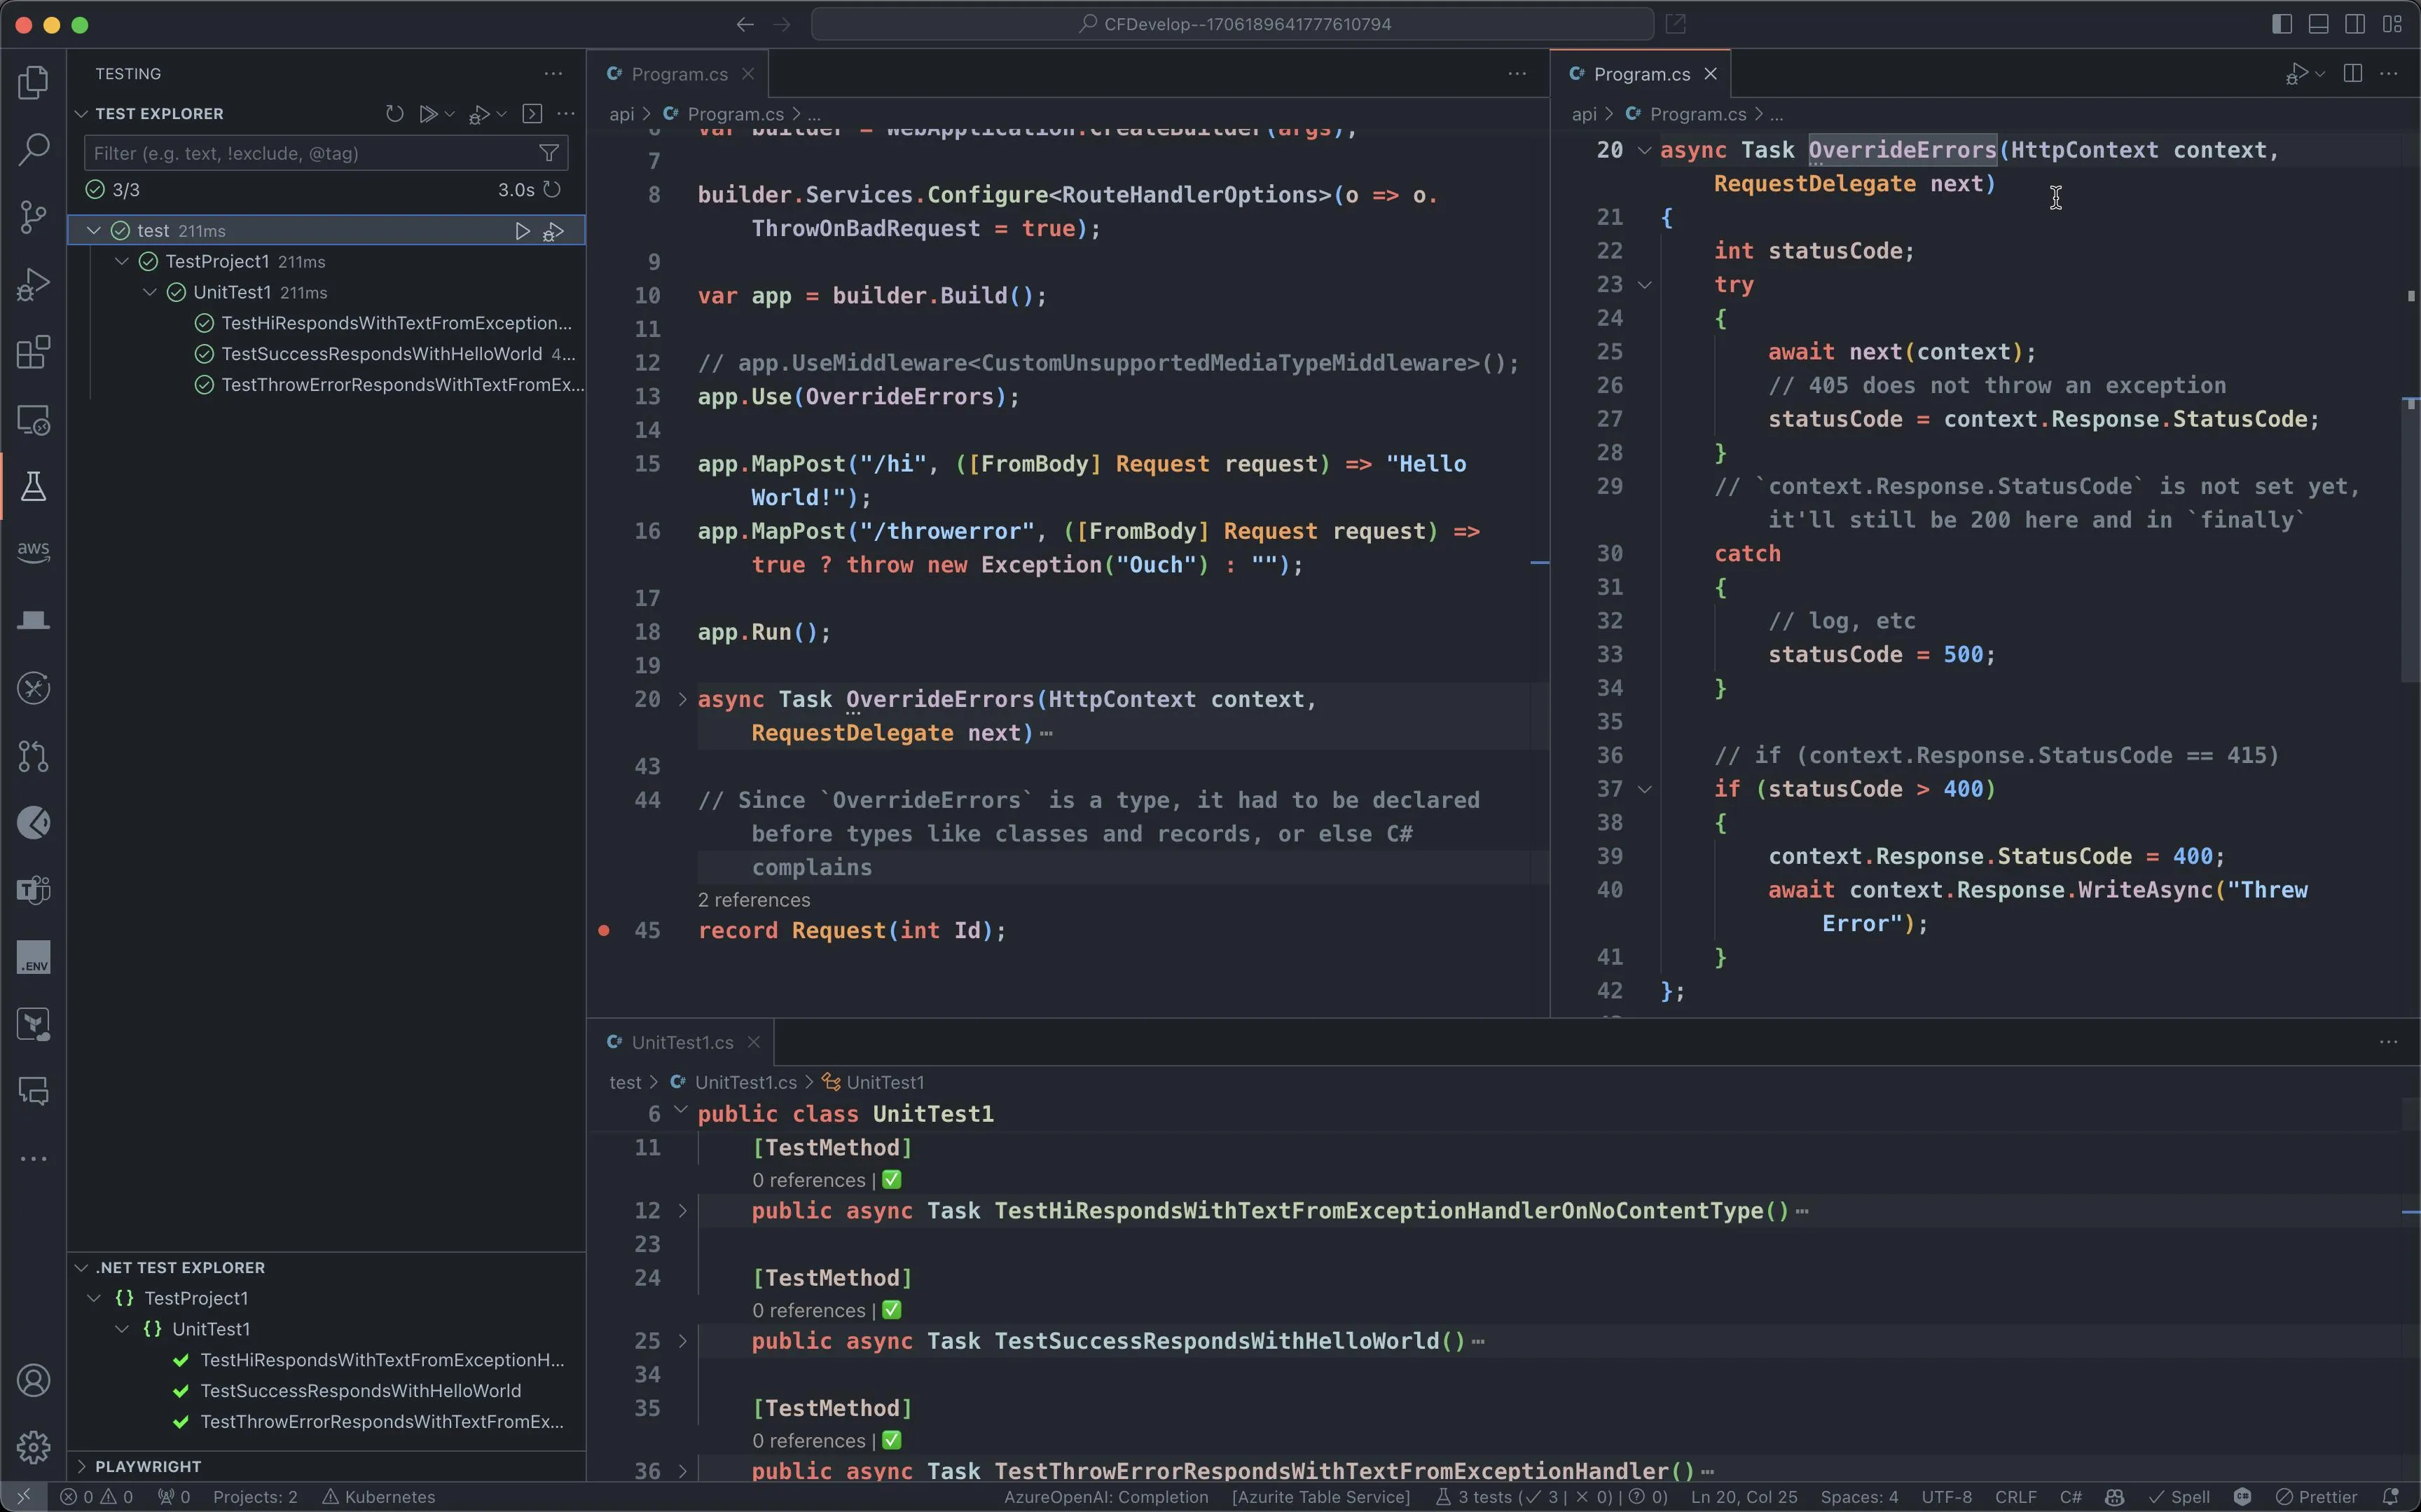
Task: Click the Spaces: 4 indentation setting
Action: coord(1858,1497)
